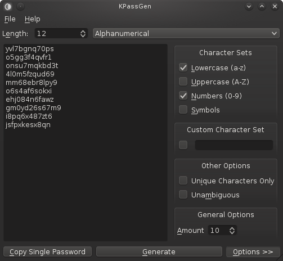Select password ywl7bgnq70ps
This screenshot has width=283, height=261.
pos(30,49)
